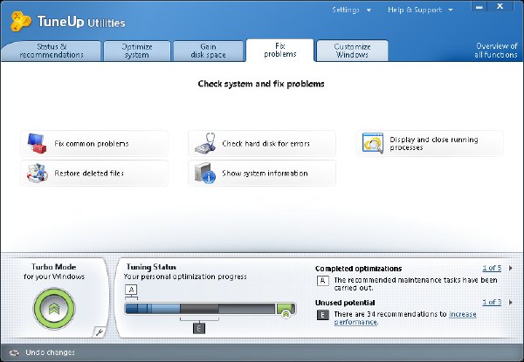
Task: Close the TuneUp Utilities window
Action: tap(500, 6)
